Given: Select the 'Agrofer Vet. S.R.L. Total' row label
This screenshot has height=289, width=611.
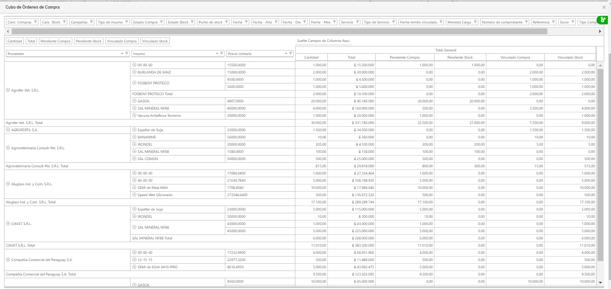Looking at the screenshot, I should pyautogui.click(x=24, y=123).
